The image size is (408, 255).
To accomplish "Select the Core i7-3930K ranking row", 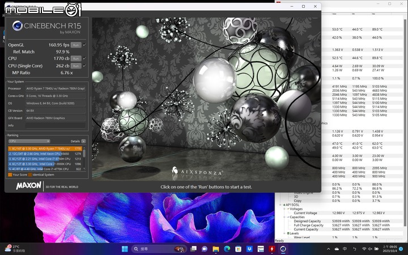I will 45,164.
